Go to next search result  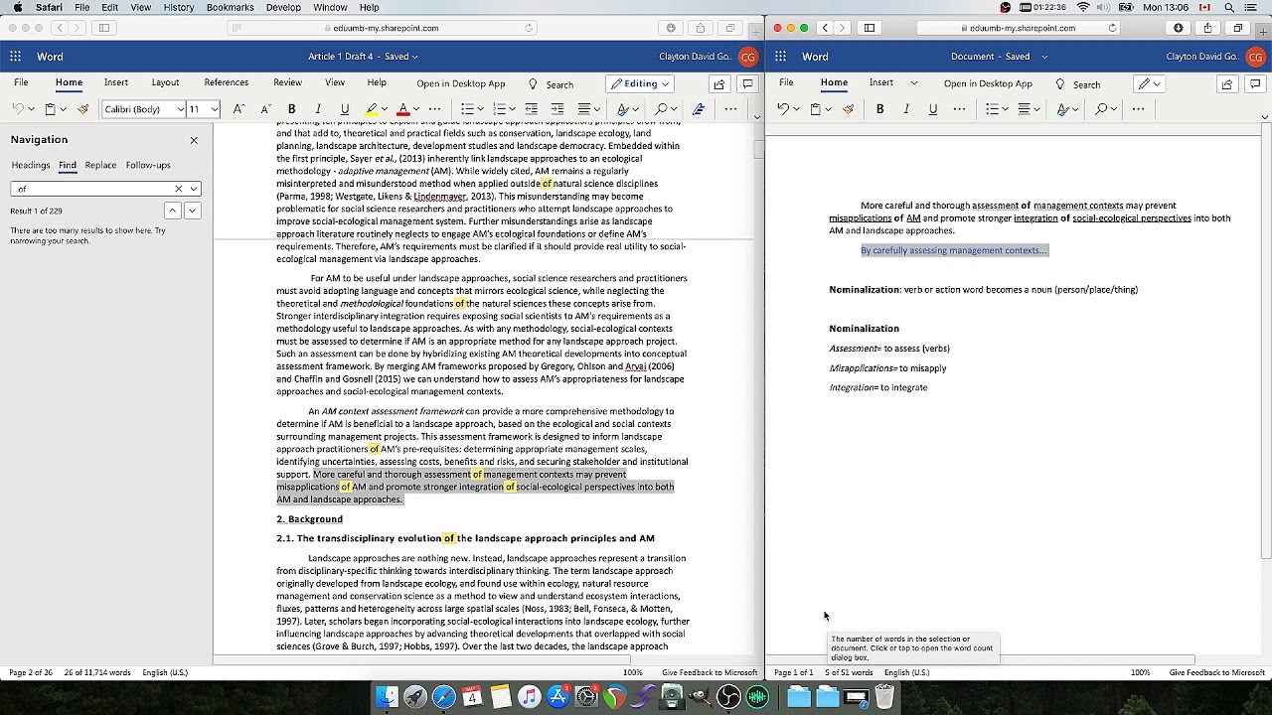tap(192, 211)
